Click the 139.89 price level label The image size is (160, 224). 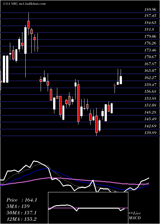[x=150, y=133]
